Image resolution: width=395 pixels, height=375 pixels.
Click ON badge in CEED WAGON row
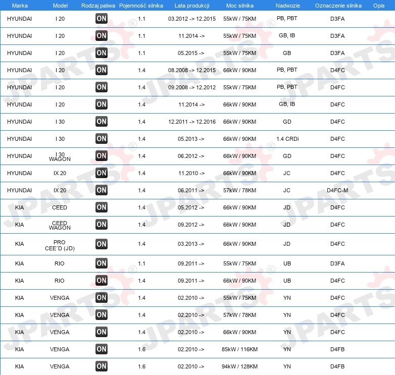102,225
